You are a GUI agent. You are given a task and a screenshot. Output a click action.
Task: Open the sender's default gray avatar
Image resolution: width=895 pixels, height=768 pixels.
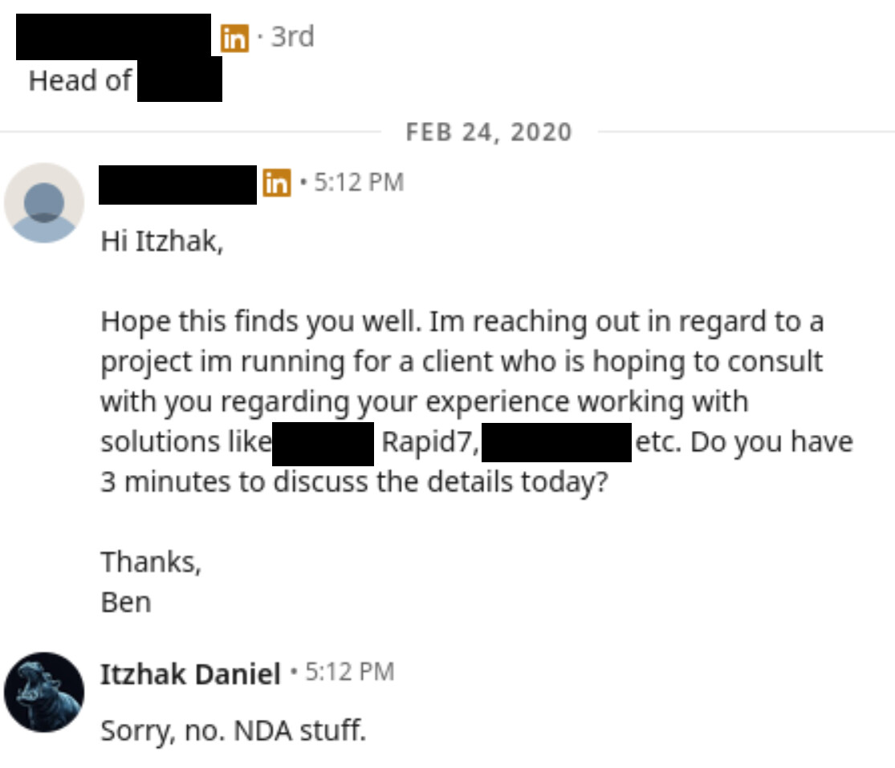[44, 203]
